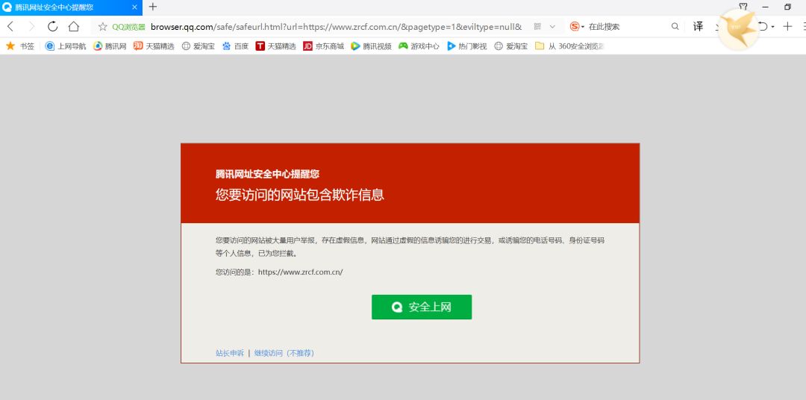
Task: Open the 从 360安全浏览器 bookmarks folder
Action: click(x=569, y=46)
